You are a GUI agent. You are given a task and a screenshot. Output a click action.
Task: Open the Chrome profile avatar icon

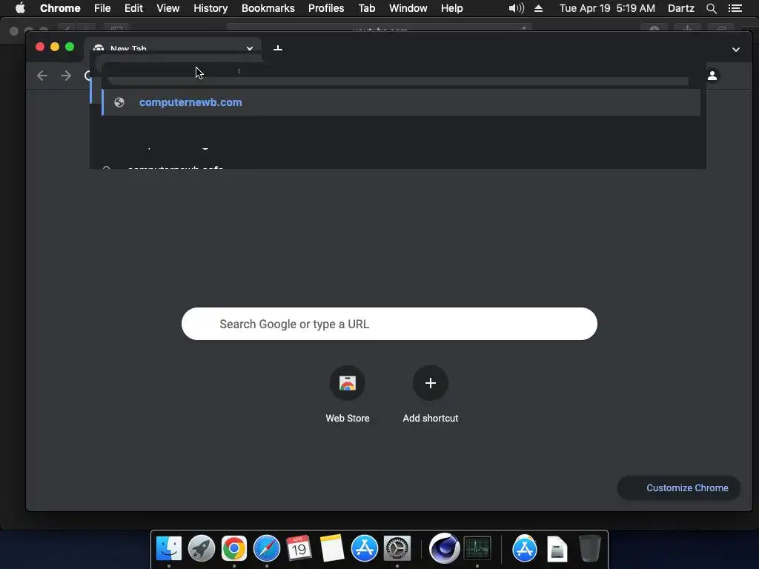pyautogui.click(x=712, y=76)
